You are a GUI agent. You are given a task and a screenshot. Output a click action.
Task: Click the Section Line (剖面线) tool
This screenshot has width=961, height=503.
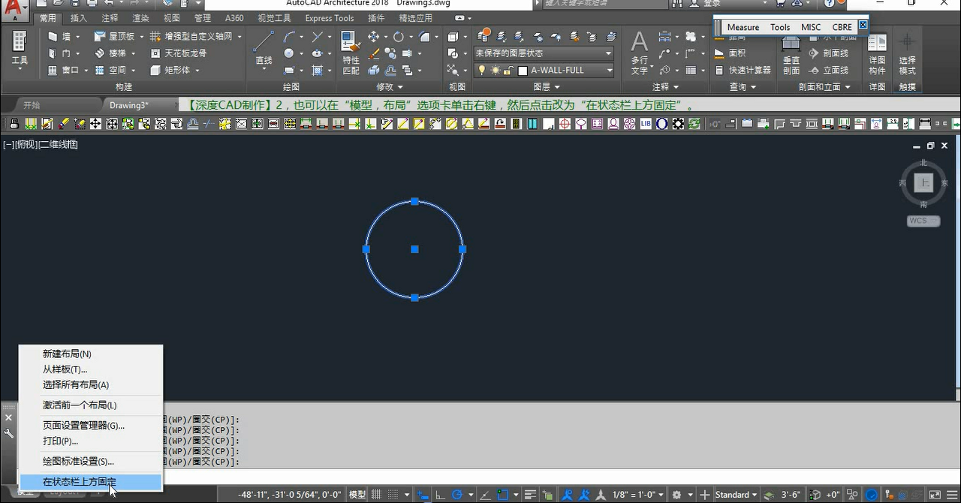828,53
